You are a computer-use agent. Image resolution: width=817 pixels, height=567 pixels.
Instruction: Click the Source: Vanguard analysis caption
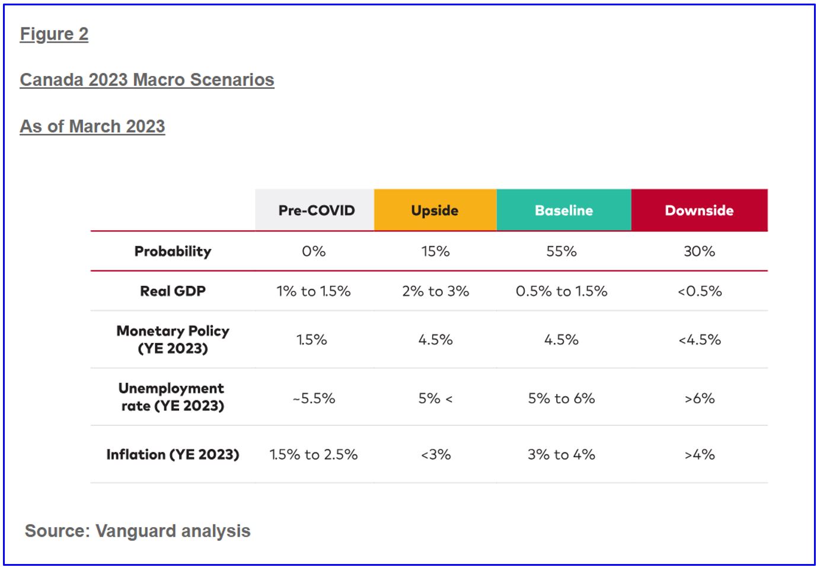(x=138, y=531)
